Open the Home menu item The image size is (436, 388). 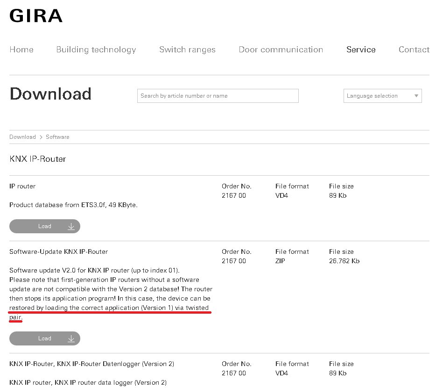21,50
